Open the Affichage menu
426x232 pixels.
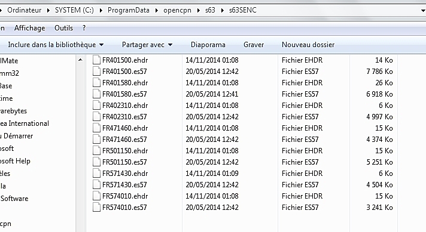pos(29,28)
